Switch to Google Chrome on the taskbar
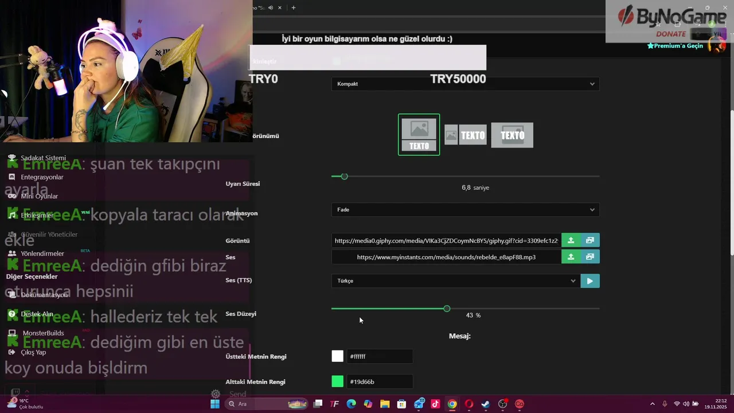The height and width of the screenshot is (413, 734). [452, 404]
